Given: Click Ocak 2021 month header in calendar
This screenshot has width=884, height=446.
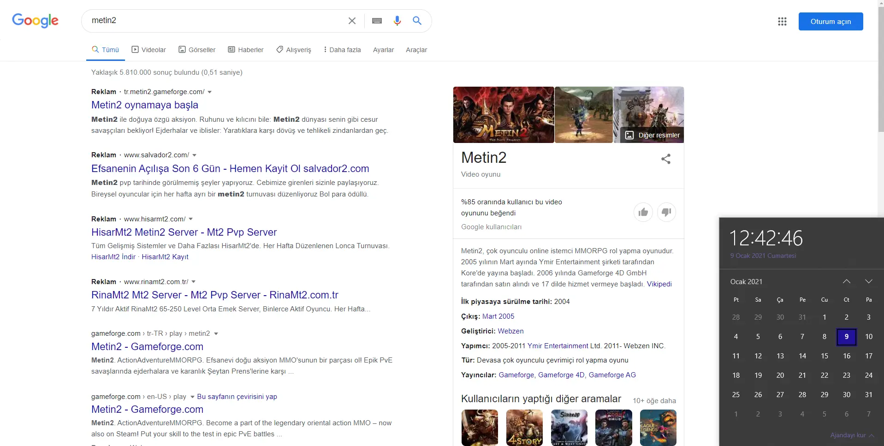Looking at the screenshot, I should (x=746, y=282).
